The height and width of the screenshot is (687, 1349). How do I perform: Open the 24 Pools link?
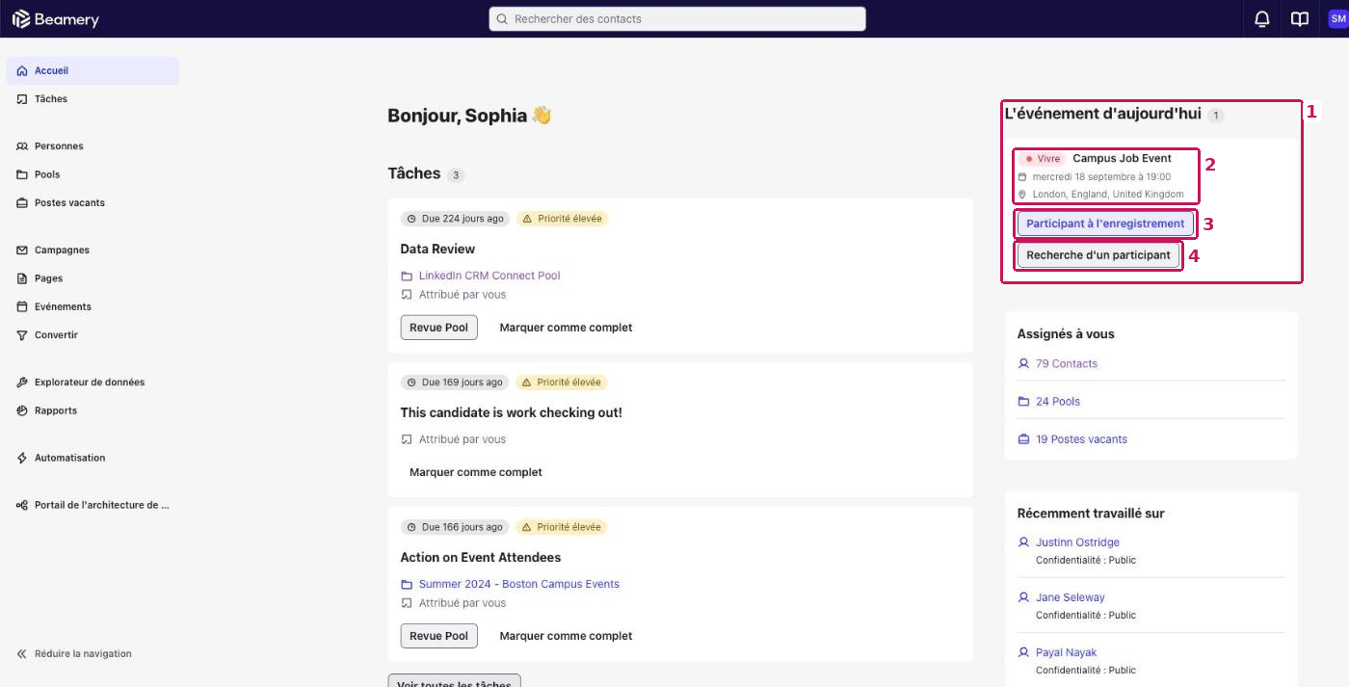(1058, 401)
